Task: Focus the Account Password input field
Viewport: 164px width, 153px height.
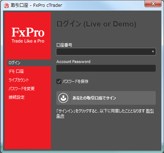Action: coord(106,68)
